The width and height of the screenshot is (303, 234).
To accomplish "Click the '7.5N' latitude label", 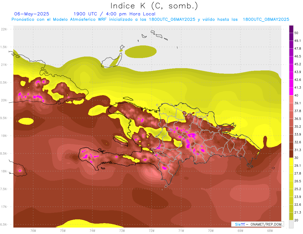I will pos(4,189).
